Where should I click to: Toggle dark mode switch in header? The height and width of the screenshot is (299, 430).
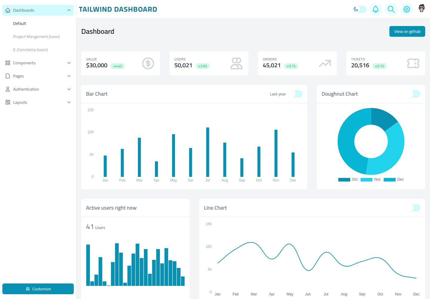coord(360,9)
